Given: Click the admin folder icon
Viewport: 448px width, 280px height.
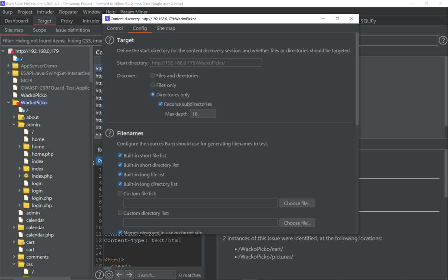Looking at the screenshot, I should pos(21,125).
